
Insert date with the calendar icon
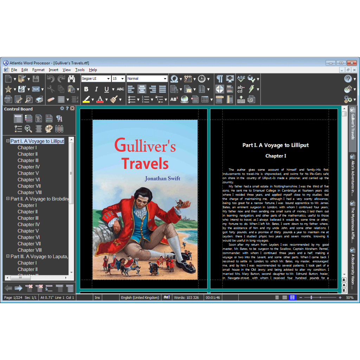pyautogui.click(x=188, y=79)
